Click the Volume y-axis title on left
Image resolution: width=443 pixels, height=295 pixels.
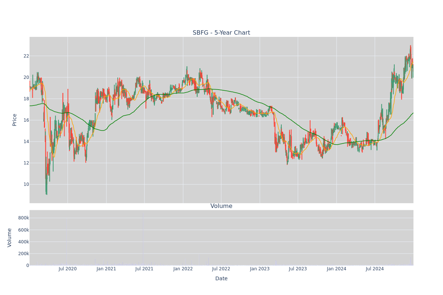click(10, 237)
